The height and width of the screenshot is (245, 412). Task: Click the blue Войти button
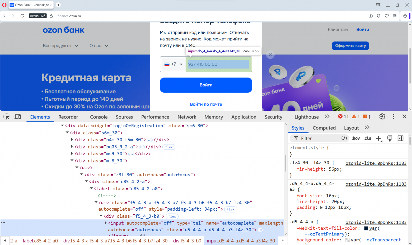point(206,85)
